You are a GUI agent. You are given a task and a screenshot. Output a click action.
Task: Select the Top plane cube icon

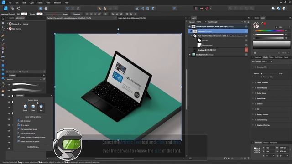pyautogui.click(x=41, y=106)
